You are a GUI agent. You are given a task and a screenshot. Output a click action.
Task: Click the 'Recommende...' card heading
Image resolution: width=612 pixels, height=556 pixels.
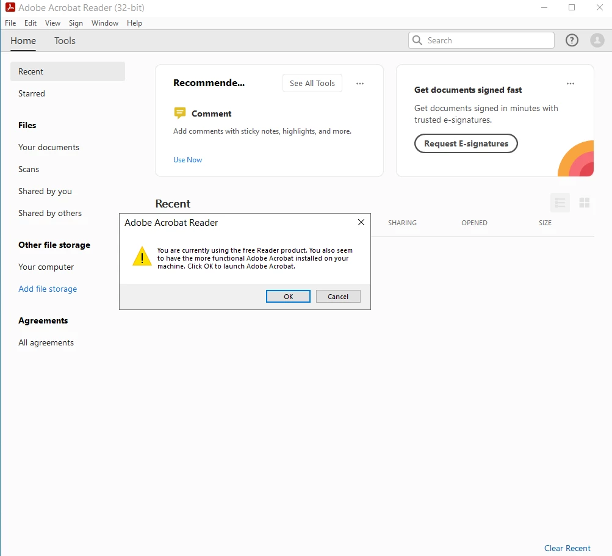[209, 83]
